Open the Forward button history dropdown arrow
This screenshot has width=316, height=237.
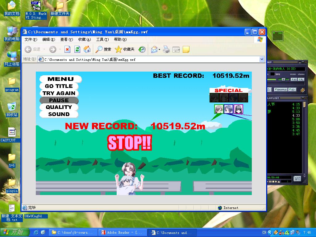60,49
